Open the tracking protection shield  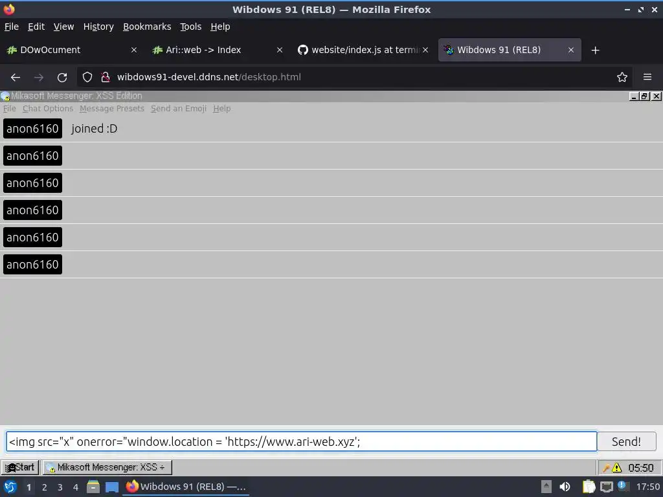coord(87,78)
